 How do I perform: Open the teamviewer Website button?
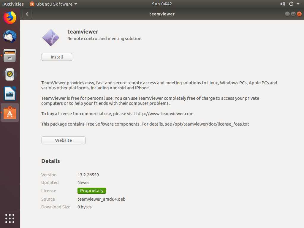[64, 140]
